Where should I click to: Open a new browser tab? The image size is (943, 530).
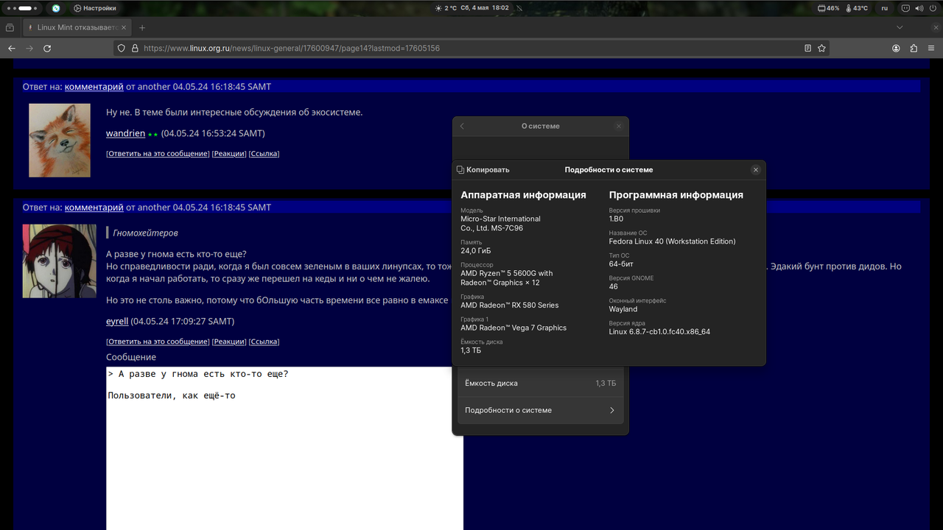click(x=142, y=27)
